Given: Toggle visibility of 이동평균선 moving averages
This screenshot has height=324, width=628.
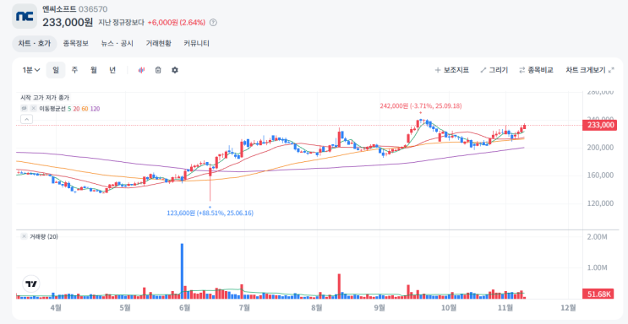Looking at the screenshot, I should click(x=24, y=108).
